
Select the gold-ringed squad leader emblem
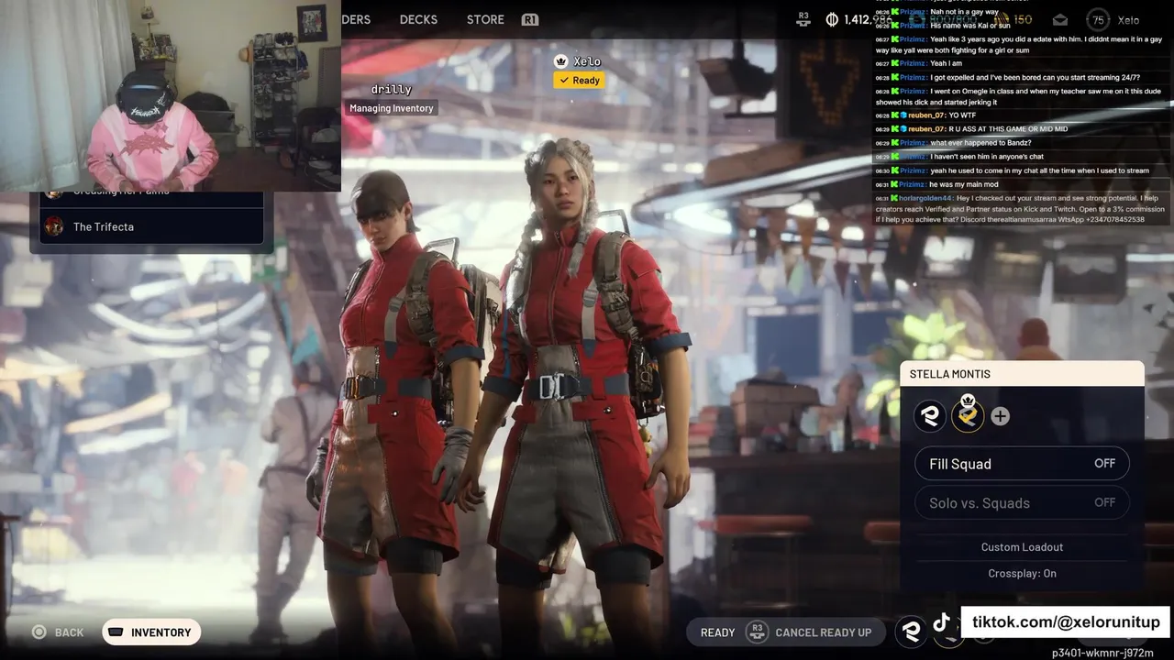pyautogui.click(x=968, y=415)
